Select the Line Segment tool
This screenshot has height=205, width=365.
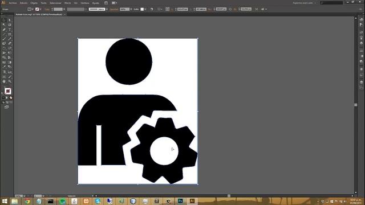point(4,34)
